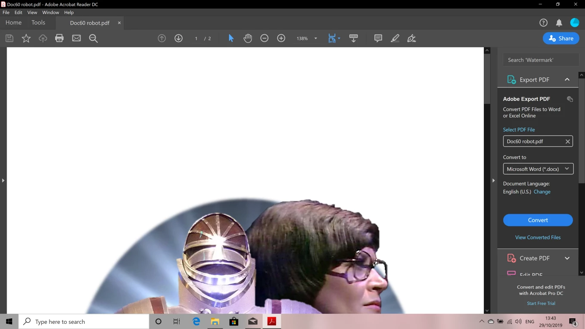This screenshot has width=585, height=329.
Task: Clear selected file Doc60 robot.pdf
Action: coord(568,141)
